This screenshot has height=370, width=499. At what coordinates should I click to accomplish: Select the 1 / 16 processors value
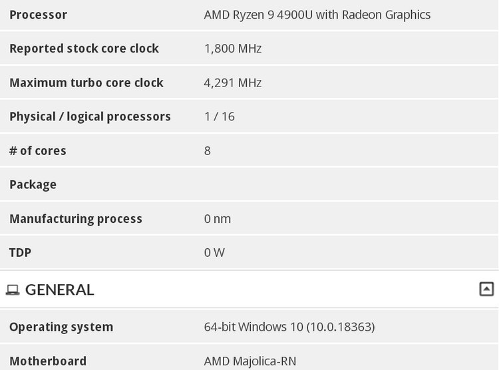coord(219,116)
